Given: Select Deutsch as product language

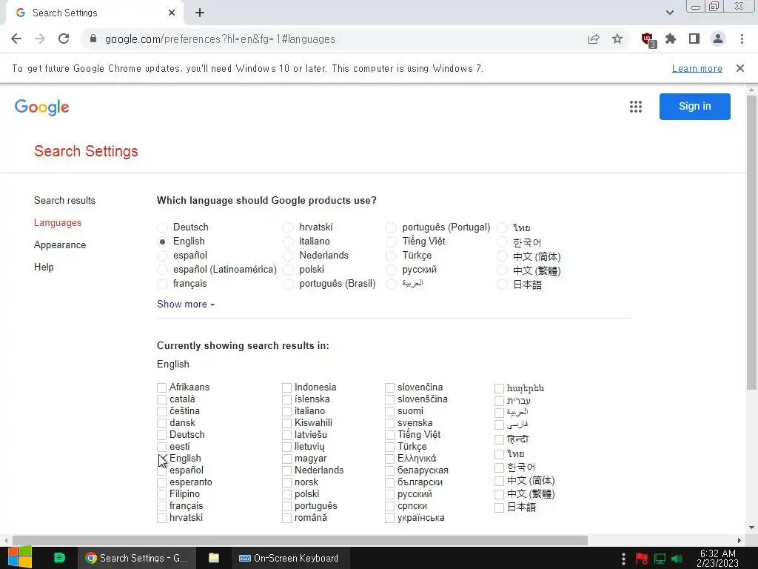Looking at the screenshot, I should tap(162, 227).
